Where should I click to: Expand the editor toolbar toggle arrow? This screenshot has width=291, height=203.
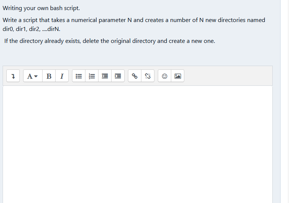pos(13,76)
